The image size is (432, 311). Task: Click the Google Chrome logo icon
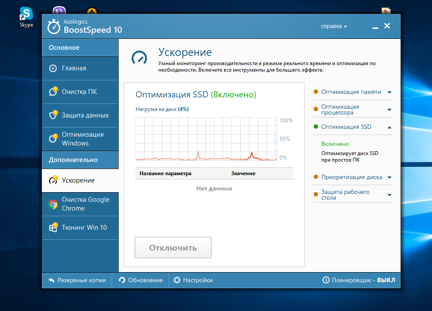(x=53, y=204)
